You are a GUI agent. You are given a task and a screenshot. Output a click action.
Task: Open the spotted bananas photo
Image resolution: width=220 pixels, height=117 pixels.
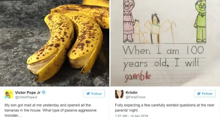(x=55, y=43)
